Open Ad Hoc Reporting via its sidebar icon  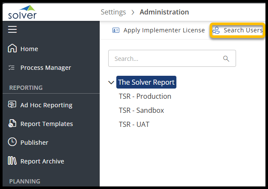click(x=12, y=105)
